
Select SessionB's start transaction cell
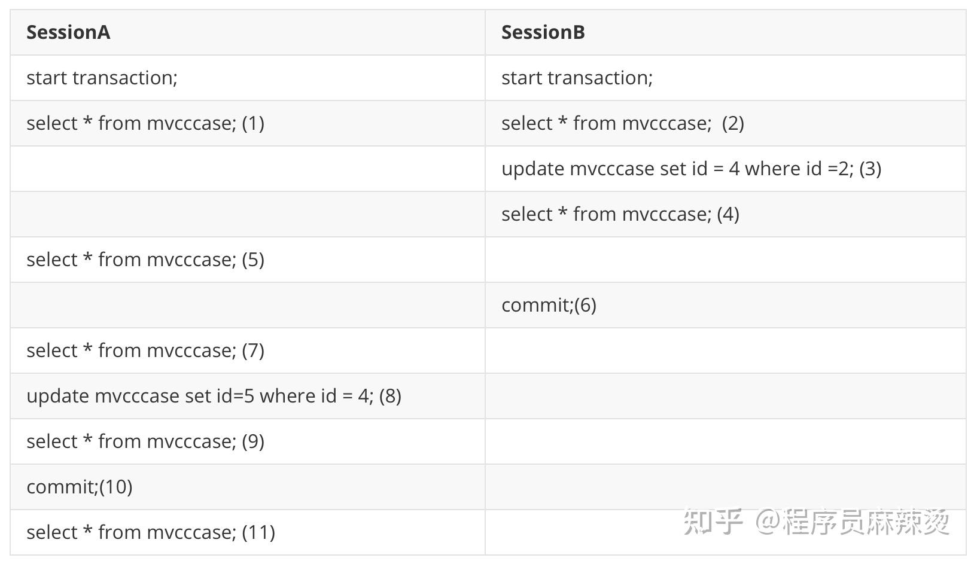click(577, 78)
